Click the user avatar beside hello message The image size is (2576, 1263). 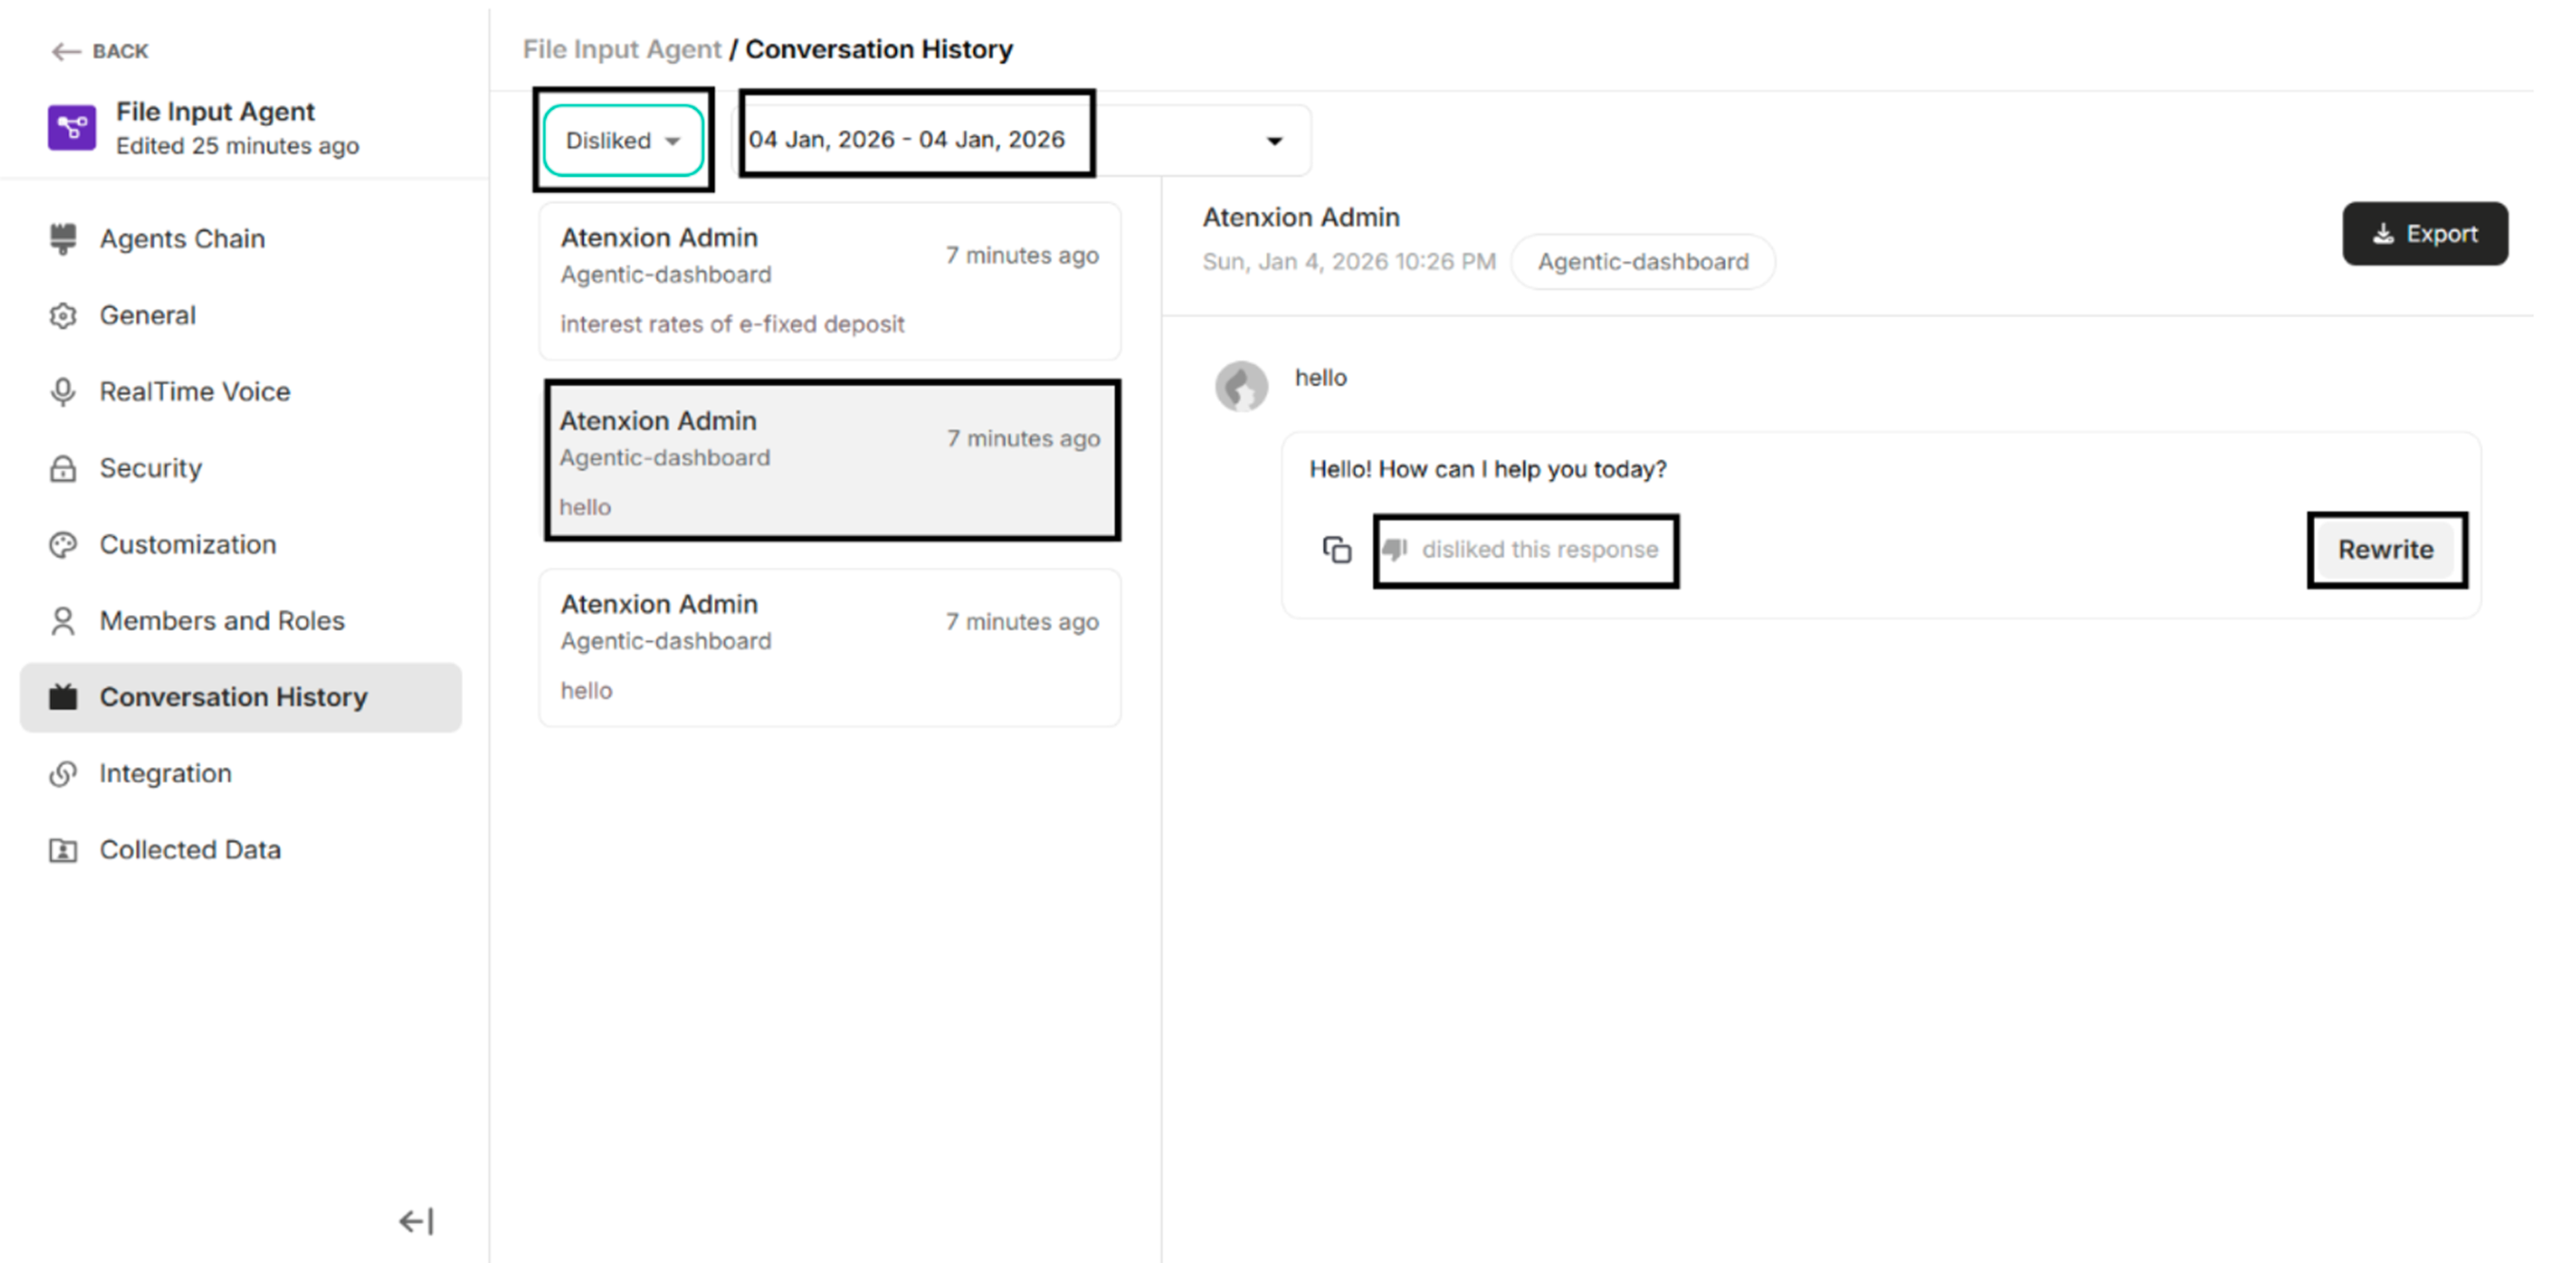pyautogui.click(x=1241, y=386)
